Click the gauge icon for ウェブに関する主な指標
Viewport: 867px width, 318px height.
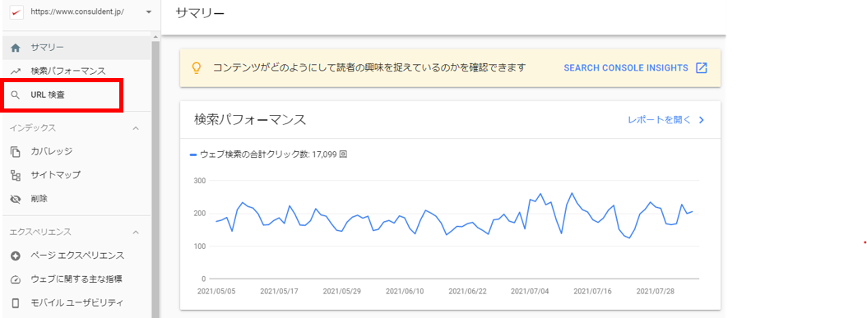tap(16, 279)
